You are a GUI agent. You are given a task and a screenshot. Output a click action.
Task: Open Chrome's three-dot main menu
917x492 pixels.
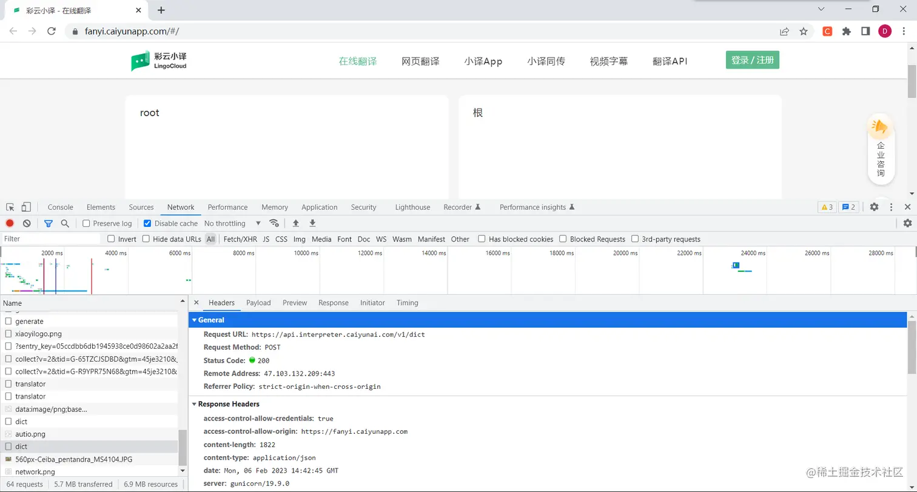(x=904, y=31)
